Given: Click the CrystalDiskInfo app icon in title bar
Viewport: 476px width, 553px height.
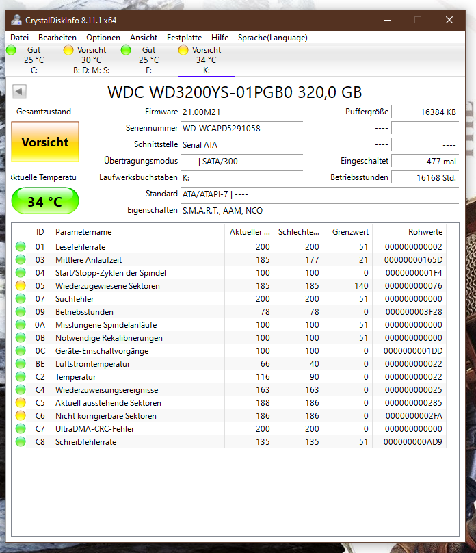Looking at the screenshot, I should [16, 20].
